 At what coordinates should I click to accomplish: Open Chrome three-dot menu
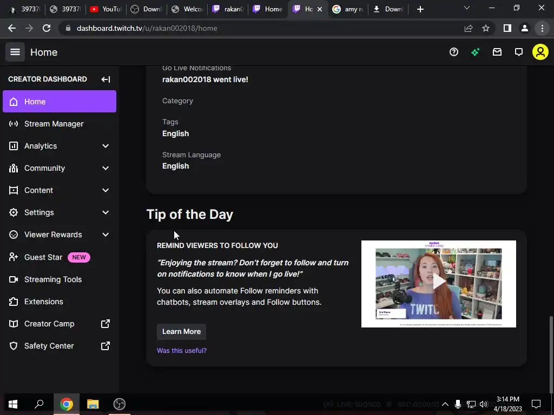542,28
